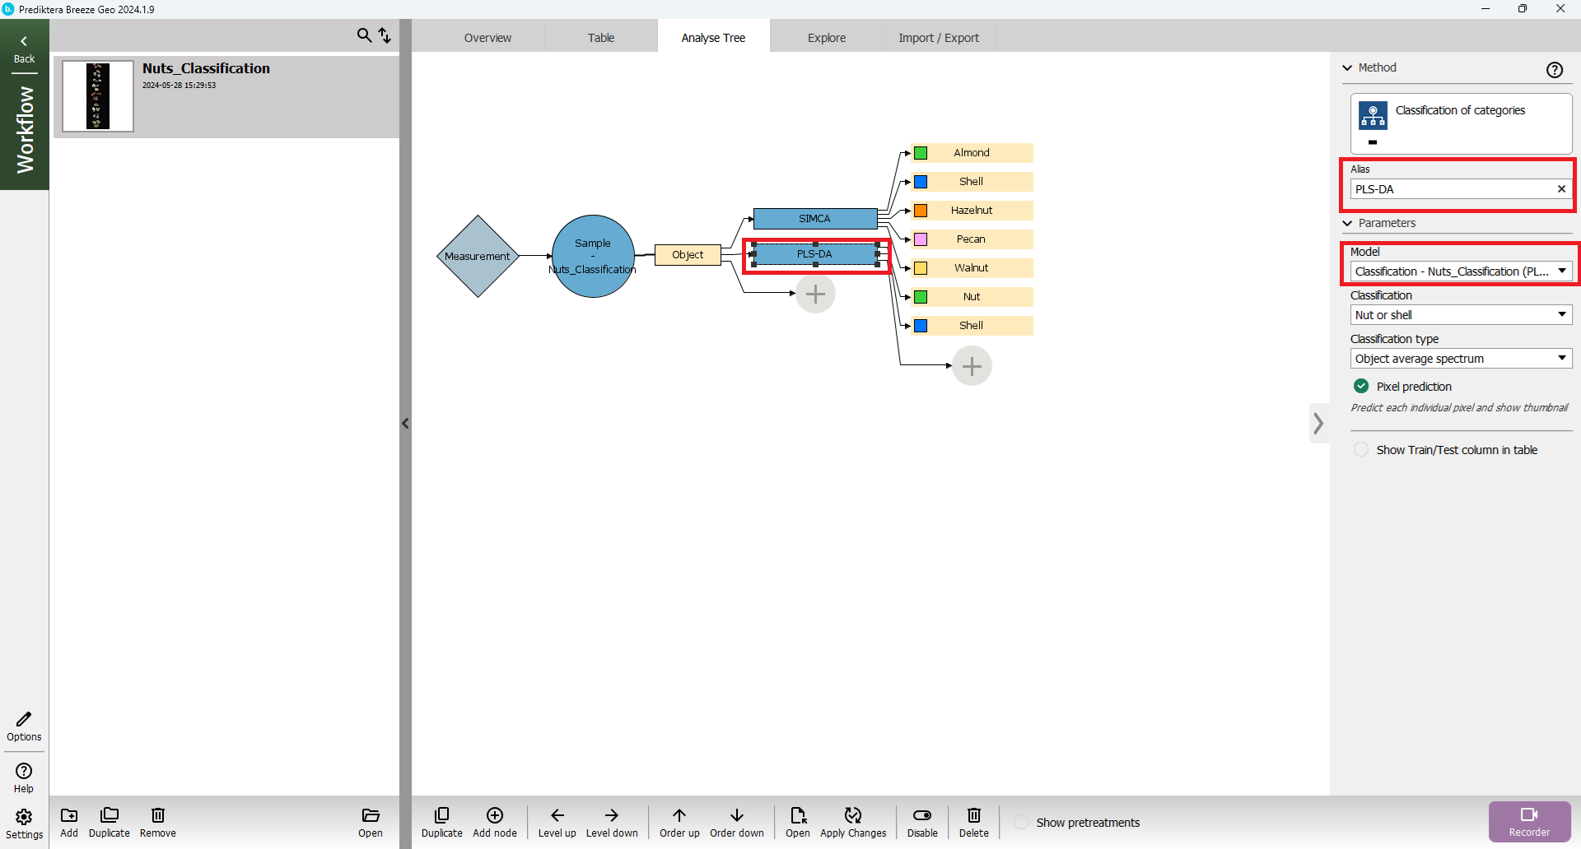Click the Method help question icon
This screenshot has width=1581, height=849.
(1554, 70)
